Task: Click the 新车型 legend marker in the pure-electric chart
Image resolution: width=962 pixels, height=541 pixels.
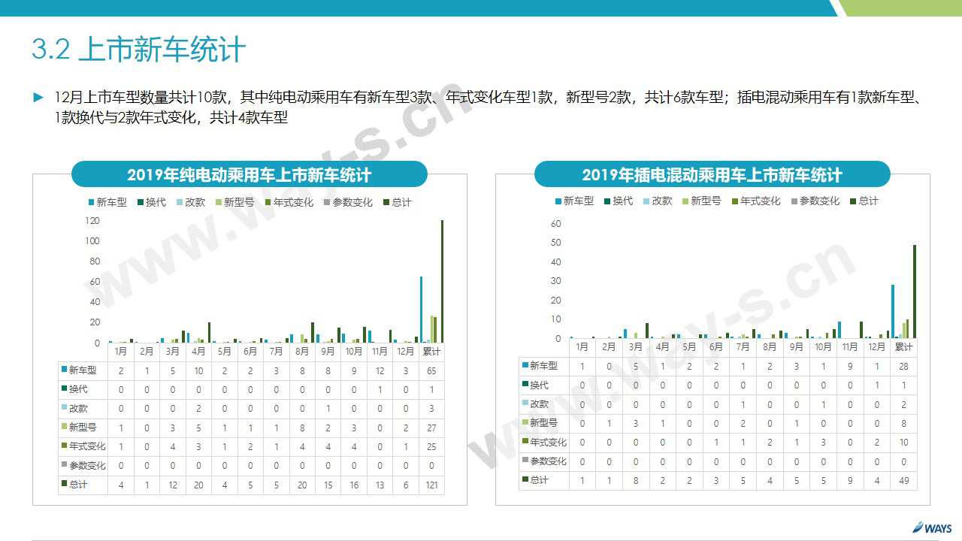Action: (x=92, y=202)
